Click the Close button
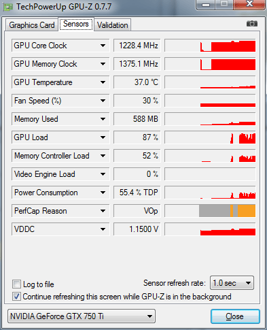Image resolution: width=267 pixels, height=330 pixels. tap(235, 316)
